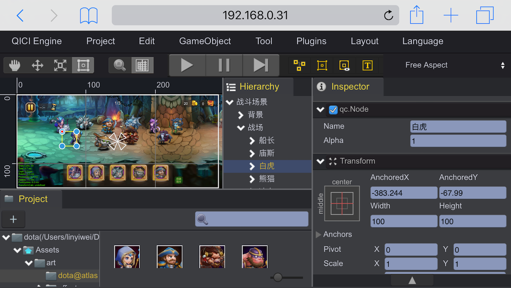The image size is (511, 288).
Task: Open the anchor preset center-middle box
Action: pos(342,203)
